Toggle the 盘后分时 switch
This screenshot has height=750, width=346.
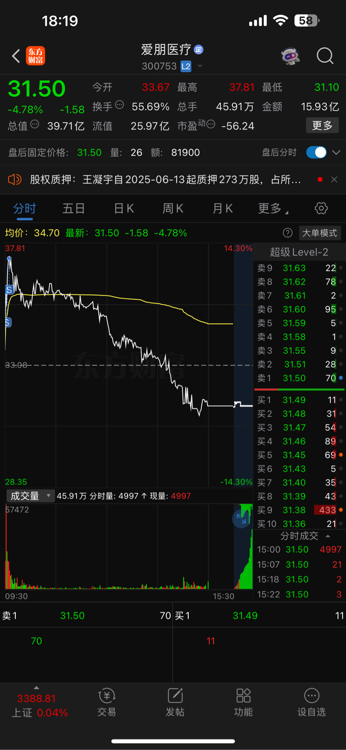tap(316, 153)
